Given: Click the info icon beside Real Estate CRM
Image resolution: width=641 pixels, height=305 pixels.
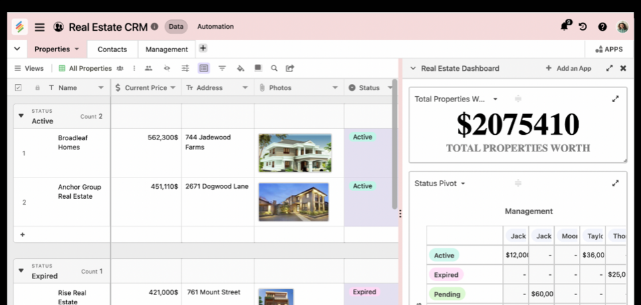Looking at the screenshot, I should pos(154,27).
